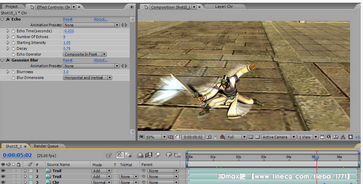Viewport: 363px width, 184px height.
Task: Click Reset link for Echo effect
Action: (x=68, y=19)
